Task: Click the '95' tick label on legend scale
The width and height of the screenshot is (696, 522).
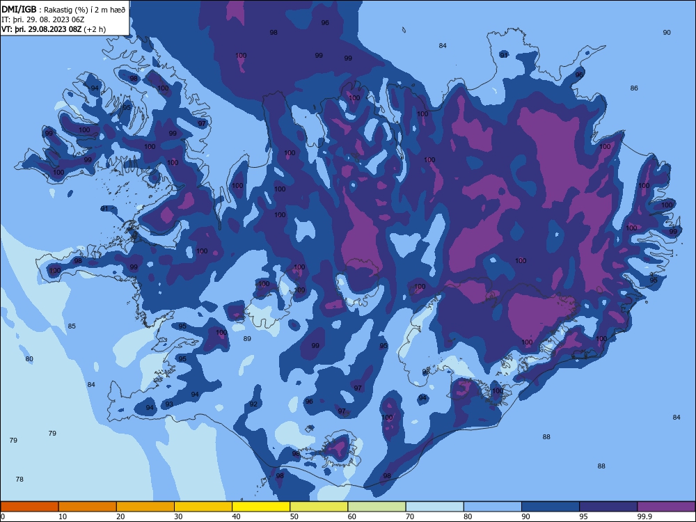Action: (x=584, y=516)
